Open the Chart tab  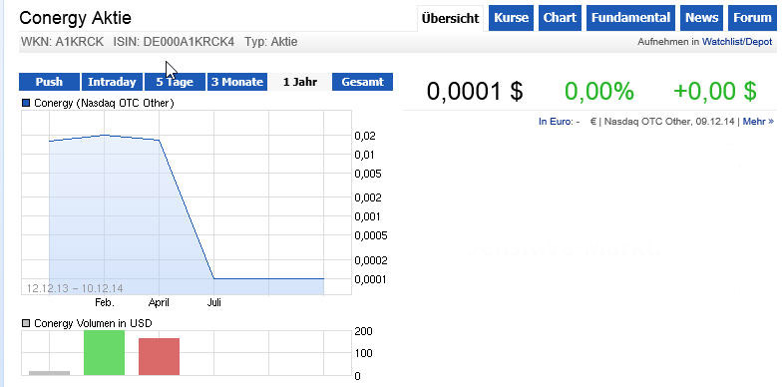[x=560, y=18]
